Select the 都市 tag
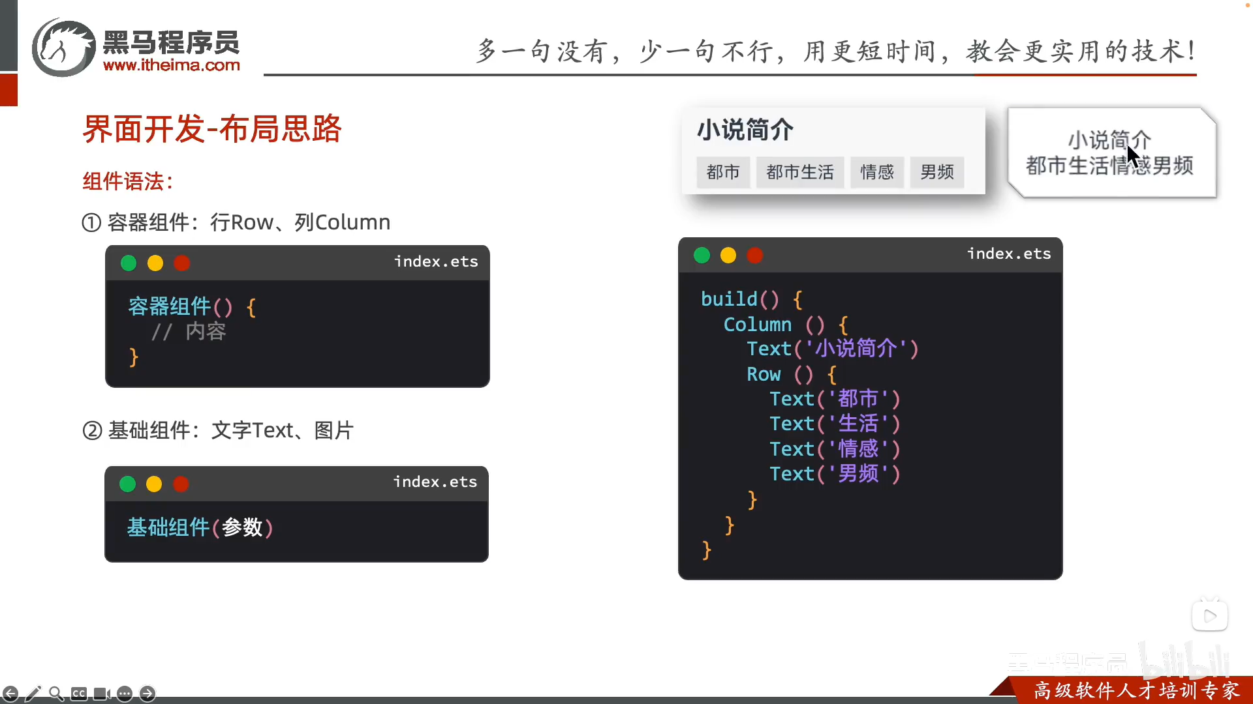This screenshot has height=704, width=1253. pyautogui.click(x=723, y=172)
